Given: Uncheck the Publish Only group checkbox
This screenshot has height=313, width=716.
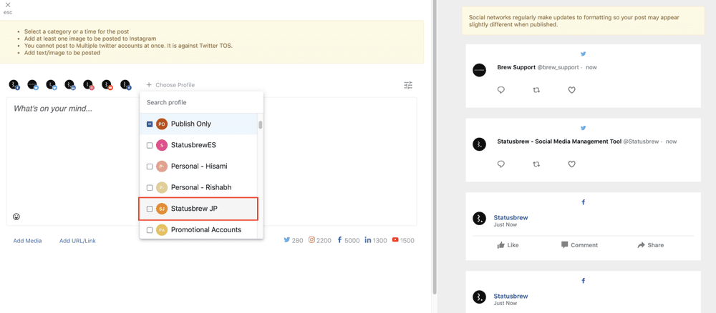Looking at the screenshot, I should (x=150, y=124).
